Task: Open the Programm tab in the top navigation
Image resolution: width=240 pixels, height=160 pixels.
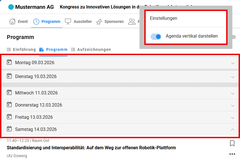Action: 47,21
